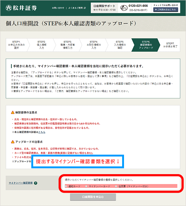Open the お問い合わせ link in header
This screenshot has width=186, height=206.
(x=58, y=8)
